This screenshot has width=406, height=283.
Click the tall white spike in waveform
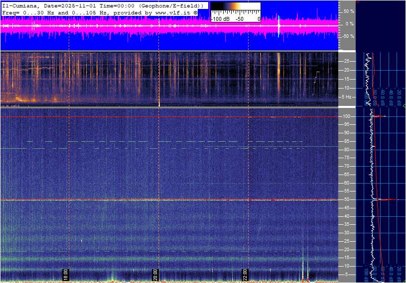[x=278, y=25]
